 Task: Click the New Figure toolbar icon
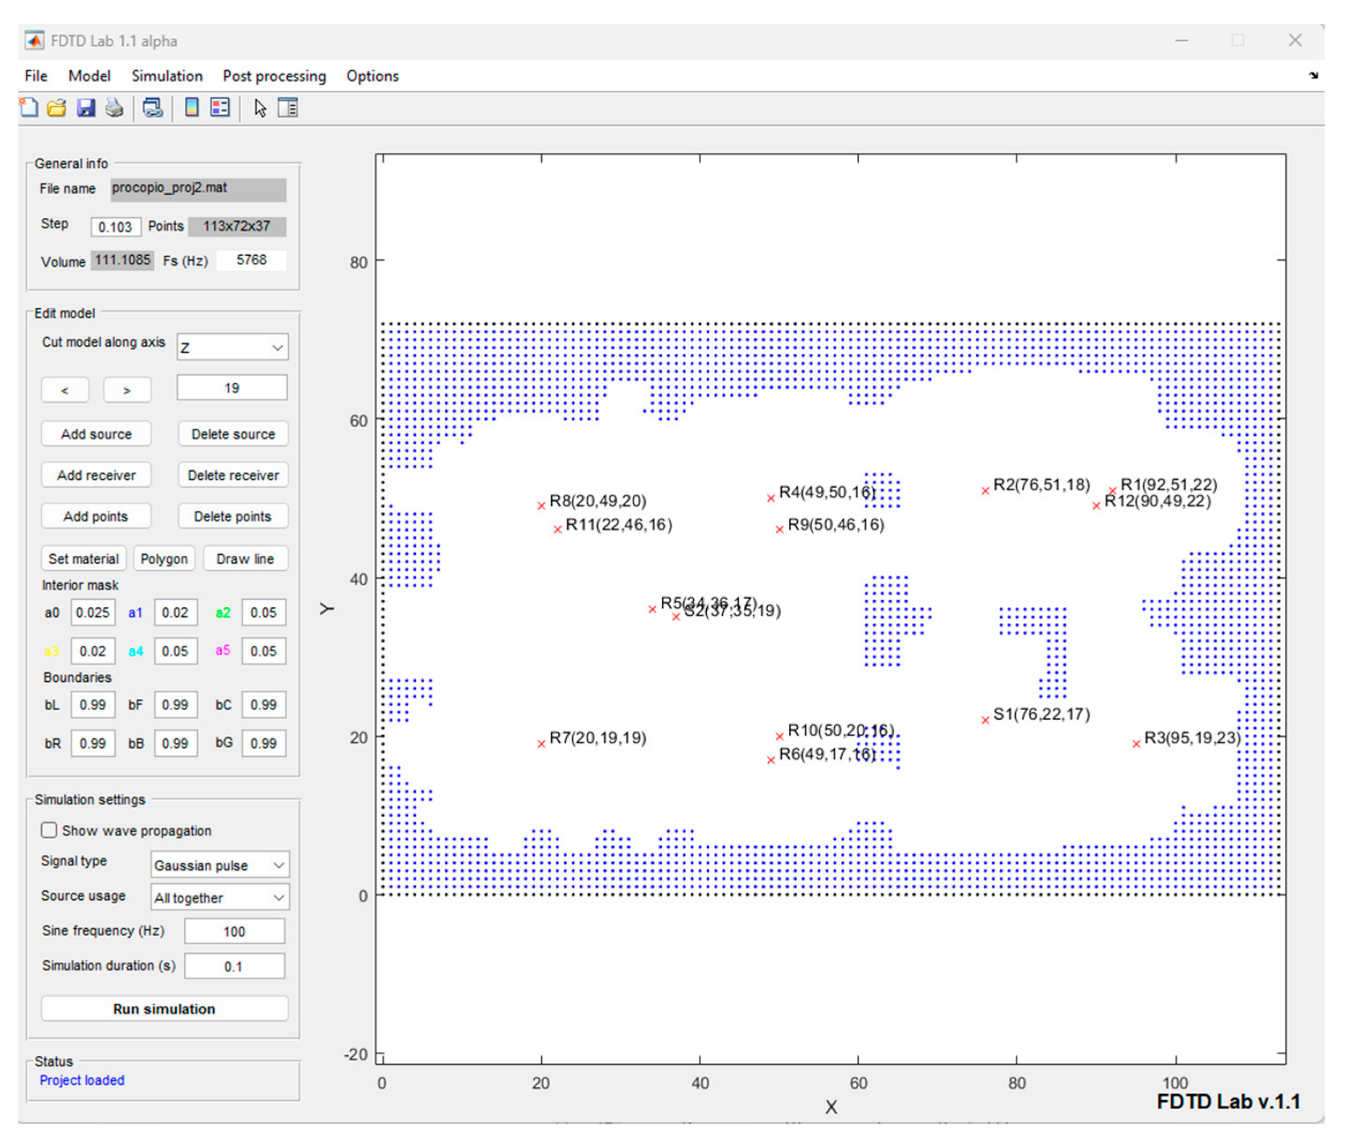(x=29, y=108)
